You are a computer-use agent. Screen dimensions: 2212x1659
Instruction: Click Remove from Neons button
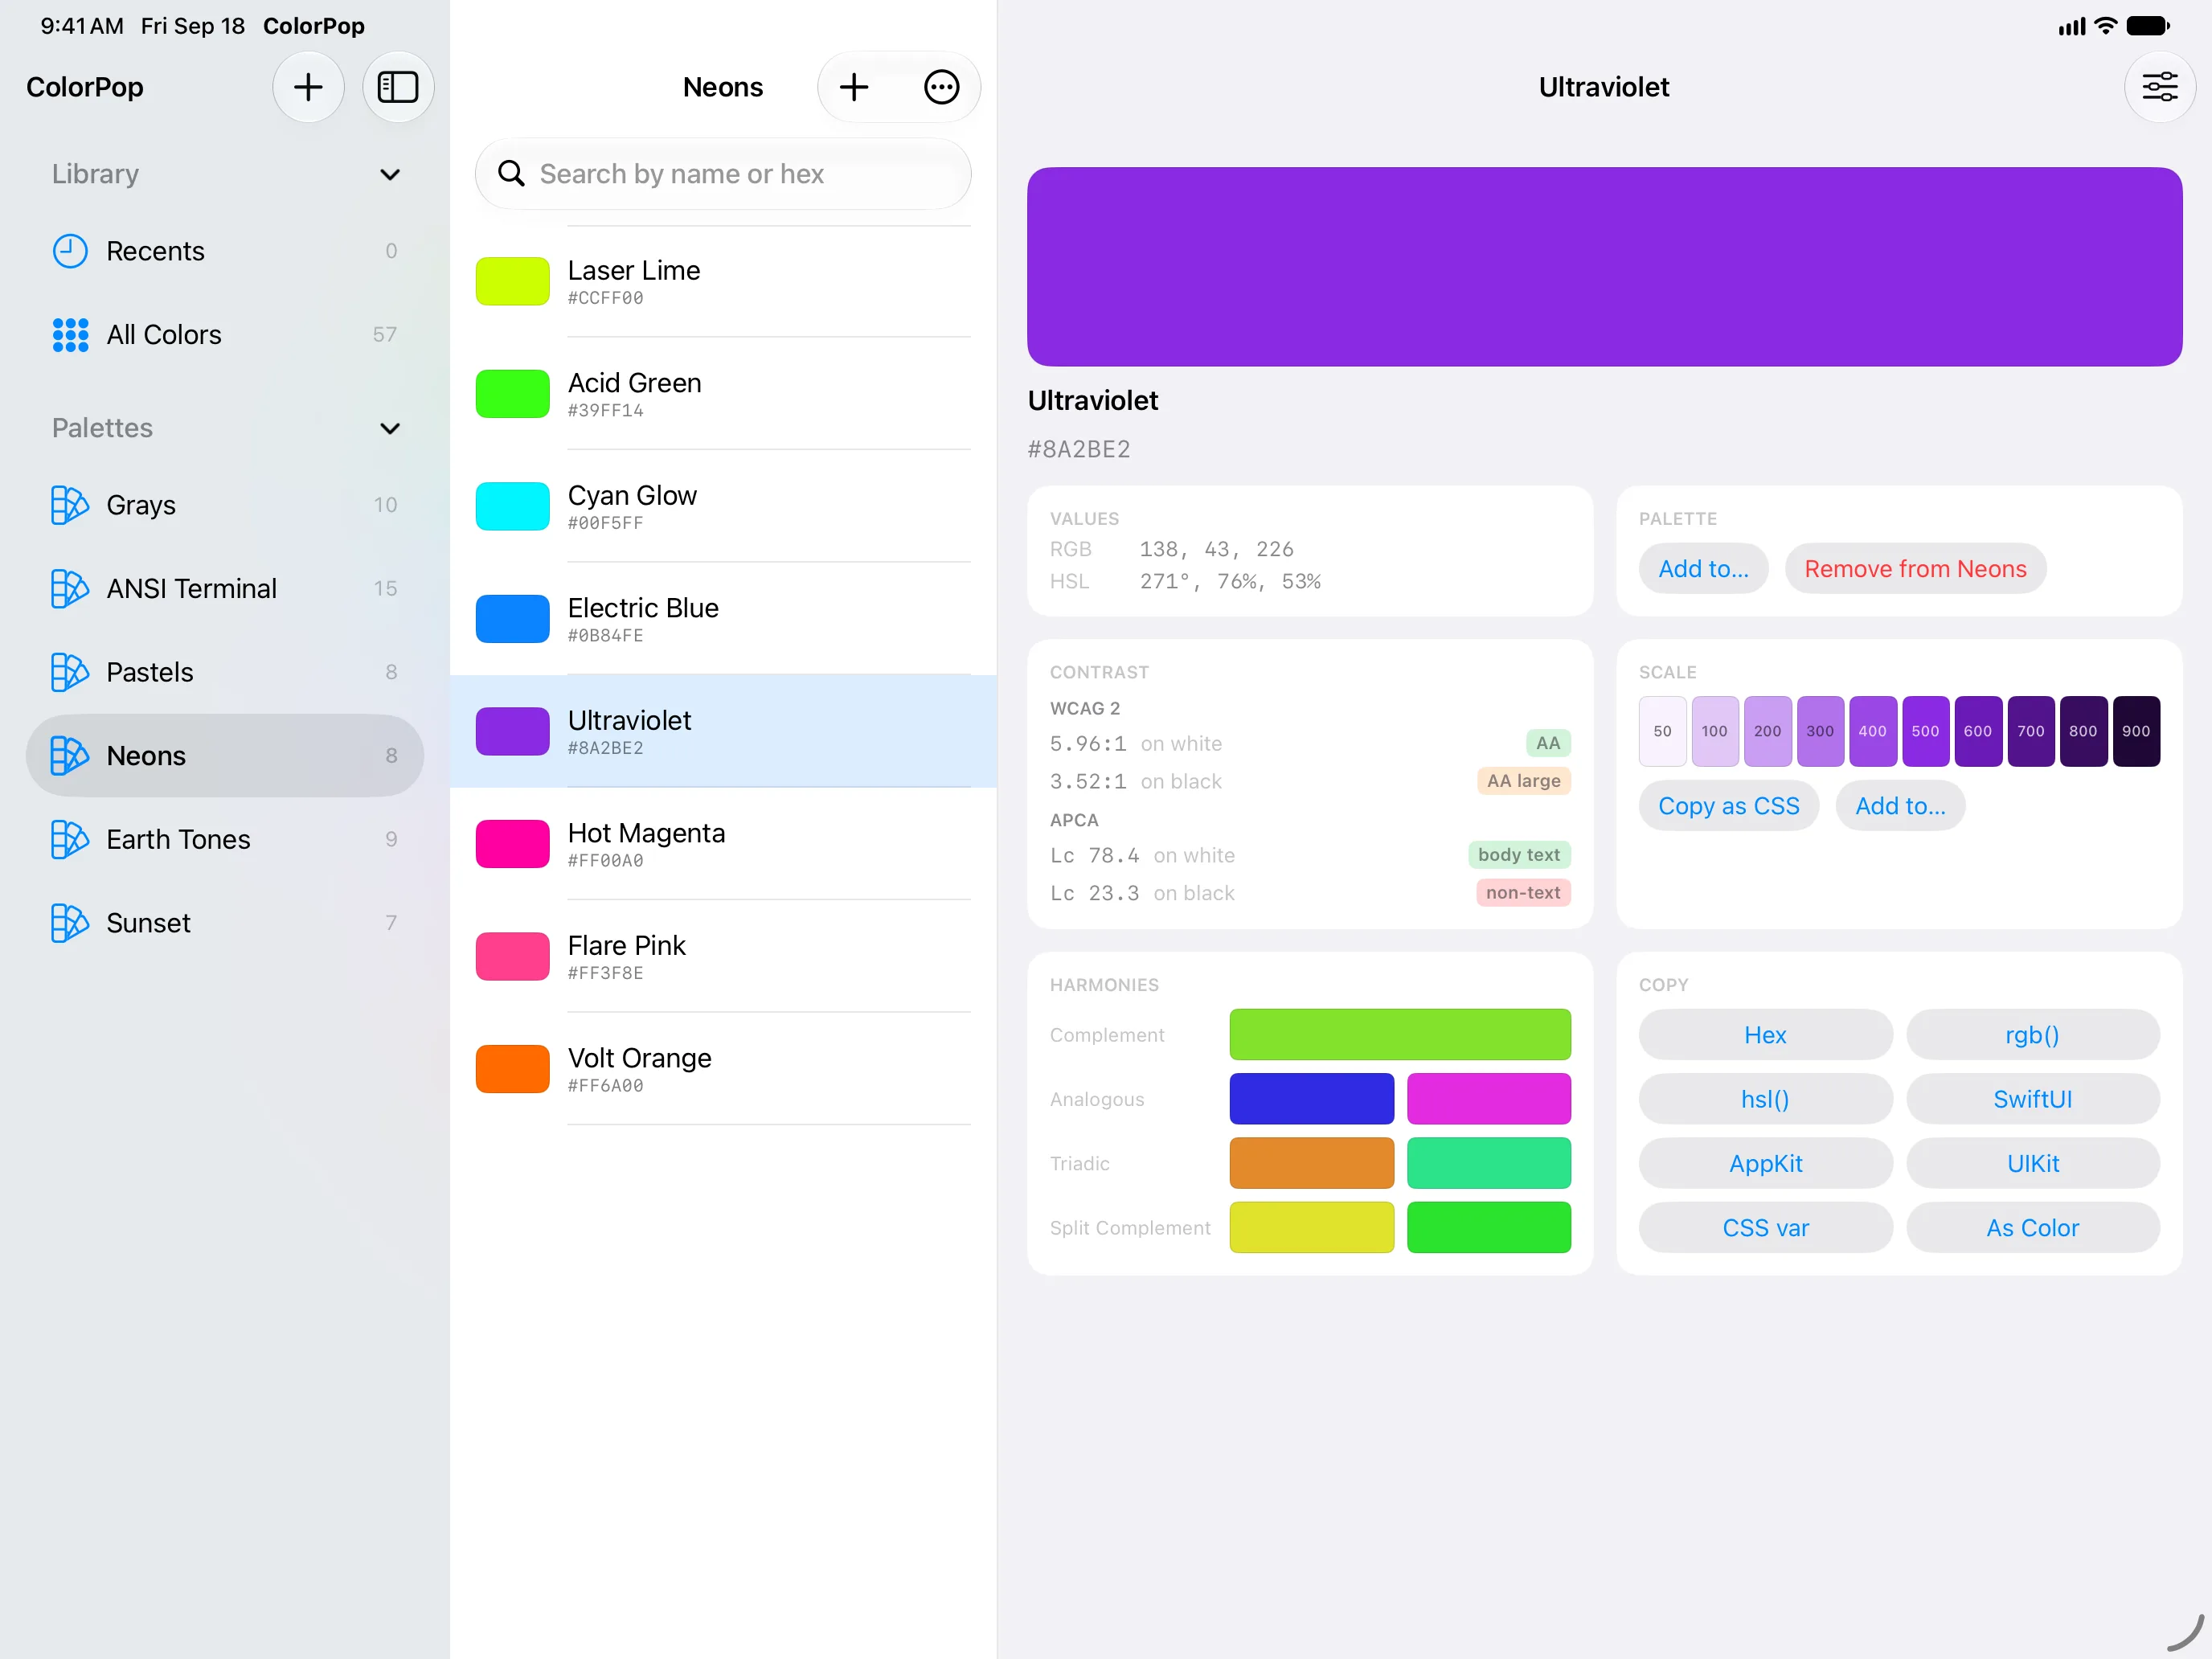[1915, 569]
